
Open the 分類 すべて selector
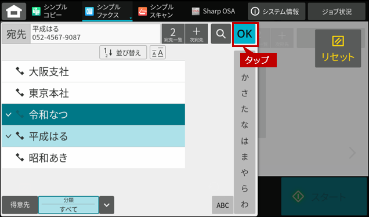(x=68, y=205)
